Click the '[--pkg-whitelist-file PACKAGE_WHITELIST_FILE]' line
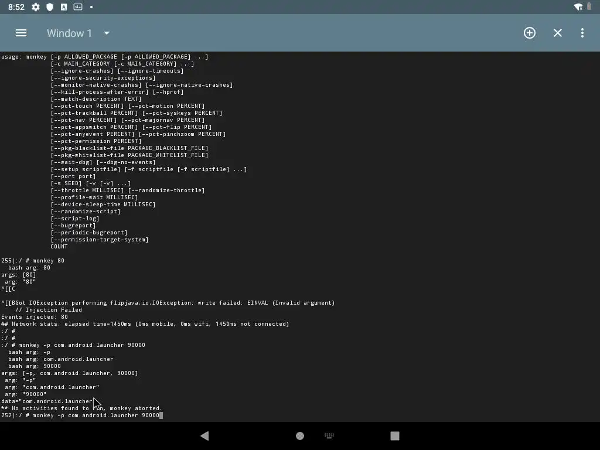 click(x=129, y=155)
